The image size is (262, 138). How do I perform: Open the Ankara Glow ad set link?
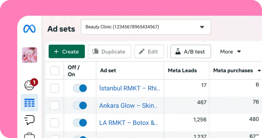128,106
